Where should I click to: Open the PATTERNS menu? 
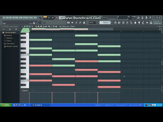16,18
